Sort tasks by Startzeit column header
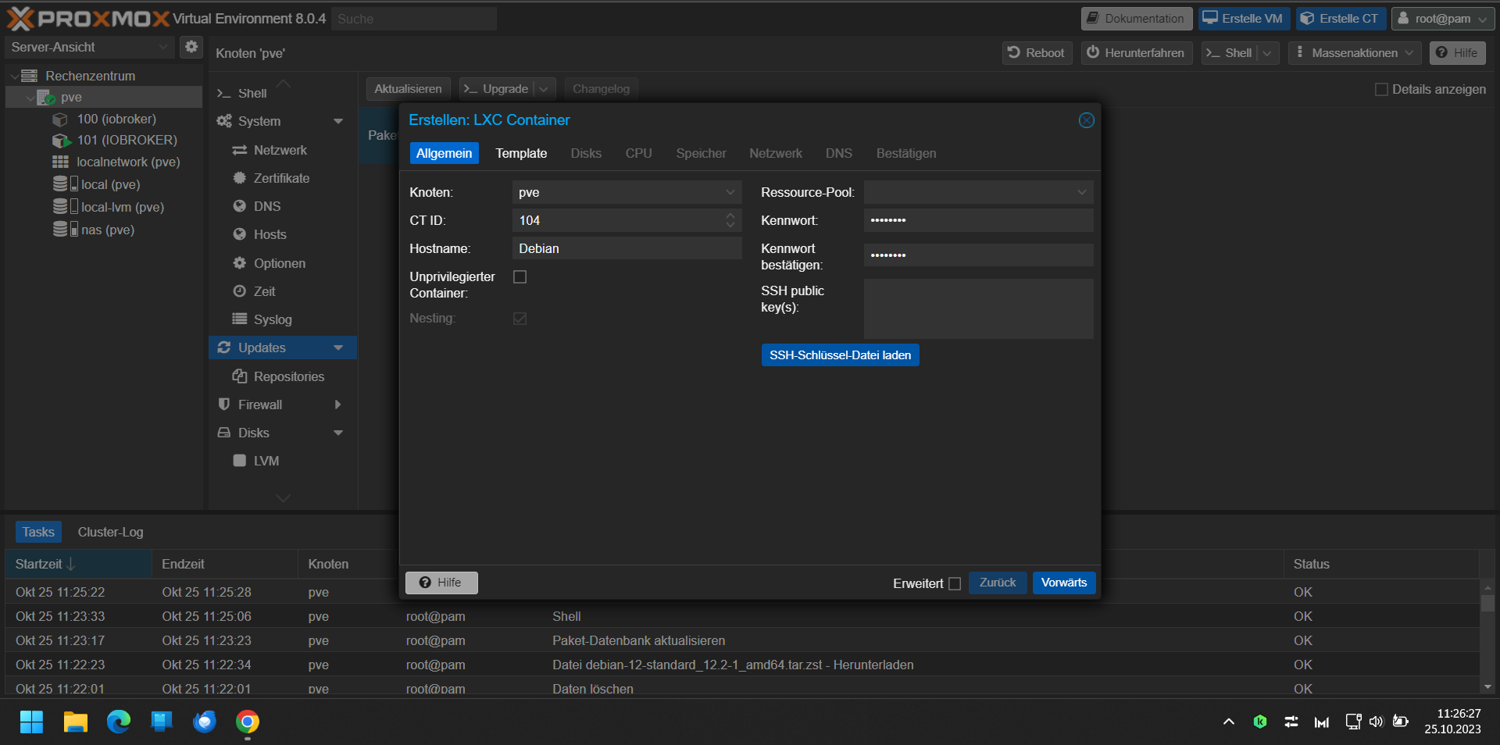This screenshot has height=745, width=1500. [78, 564]
